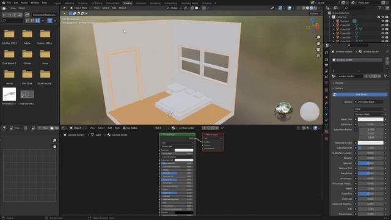The width and height of the screenshot is (391, 220).
Task: Hide Cube.002 with its eye icon
Action: click(382, 29)
